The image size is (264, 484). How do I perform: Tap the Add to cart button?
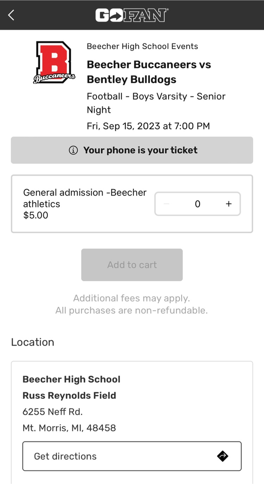(x=132, y=265)
